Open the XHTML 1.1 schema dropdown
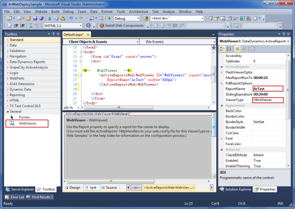This screenshot has width=295, height=209. [x=81, y=26]
